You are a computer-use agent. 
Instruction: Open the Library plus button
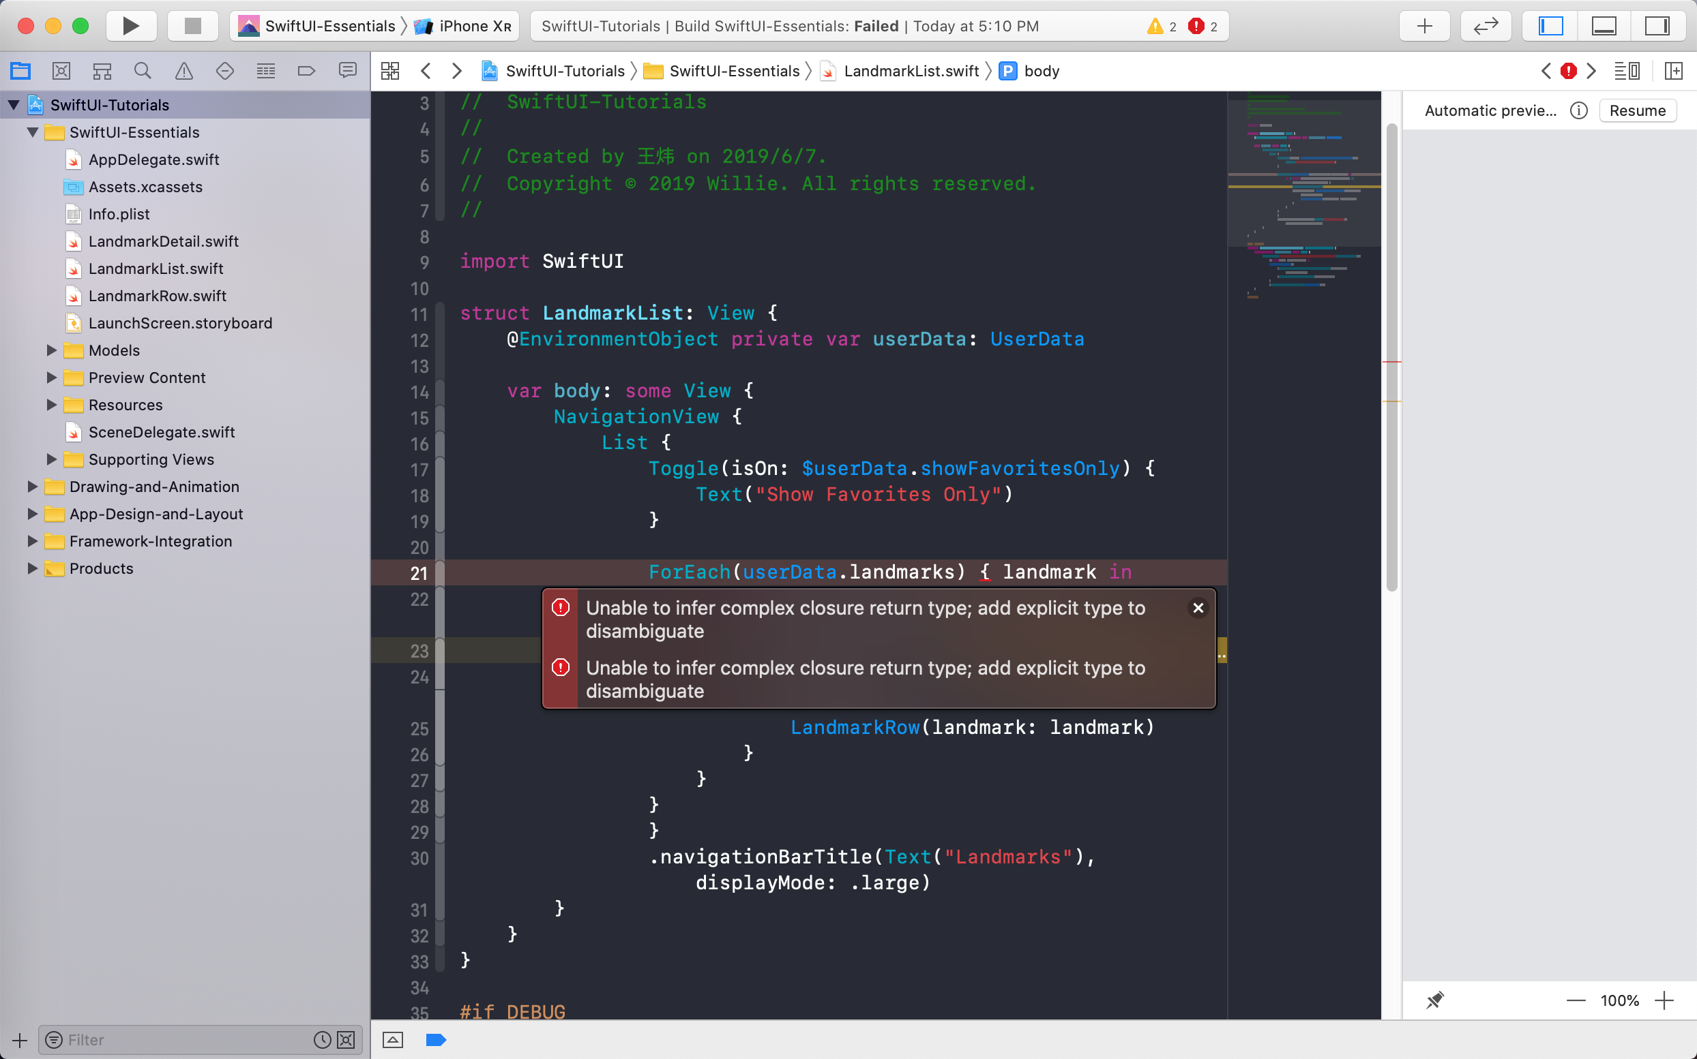(x=1425, y=26)
